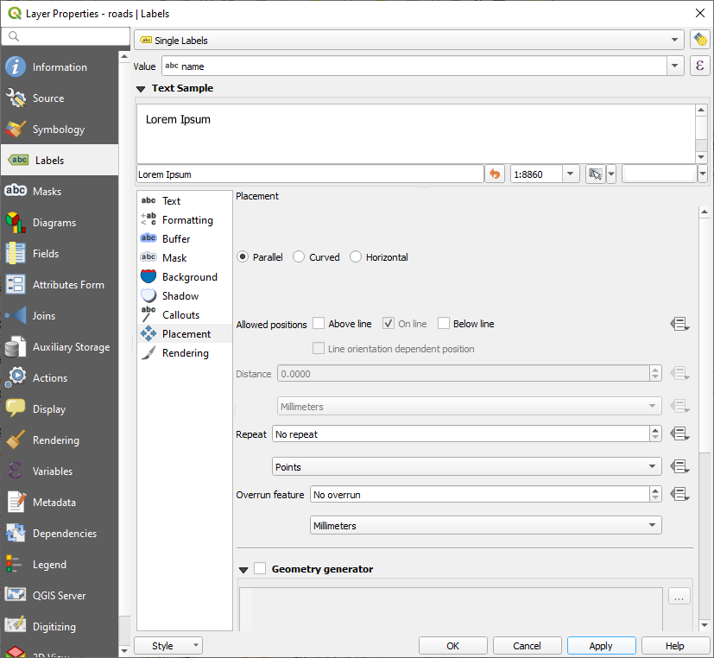Open the expression builder with epsilon icon

(x=699, y=66)
